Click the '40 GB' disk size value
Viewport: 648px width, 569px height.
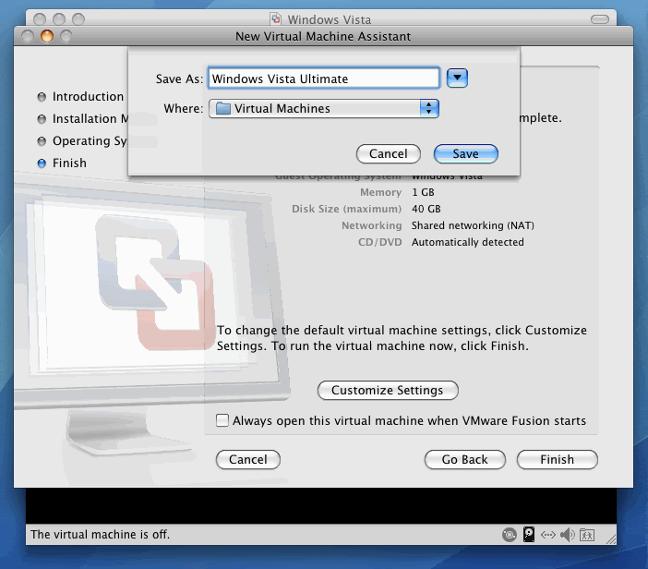pos(426,209)
